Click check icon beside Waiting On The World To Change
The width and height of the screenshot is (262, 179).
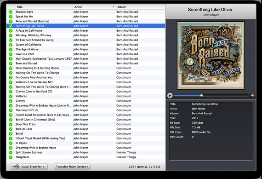point(11,73)
